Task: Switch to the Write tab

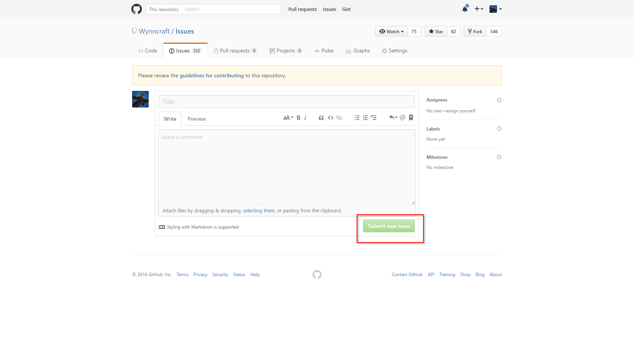Action: point(170,119)
